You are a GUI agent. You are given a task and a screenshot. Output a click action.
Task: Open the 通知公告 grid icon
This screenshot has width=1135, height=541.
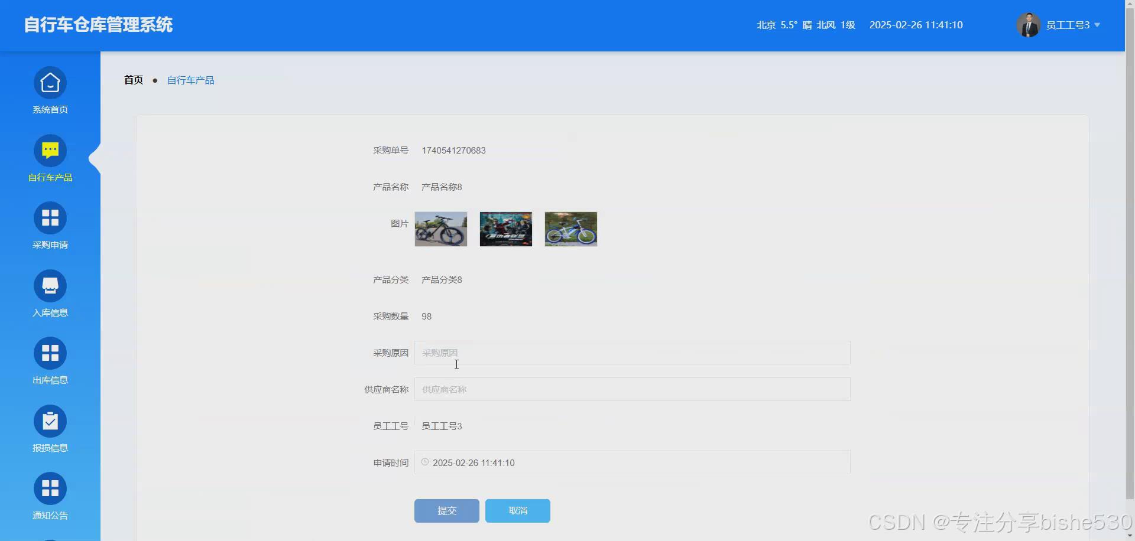point(50,488)
